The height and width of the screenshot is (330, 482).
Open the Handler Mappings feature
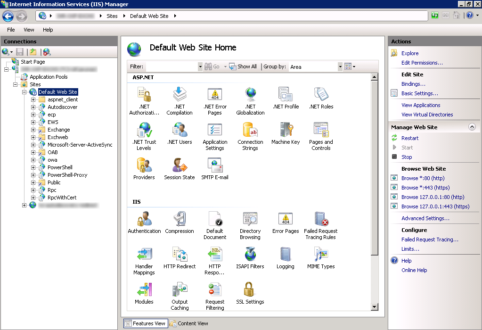pos(144,261)
